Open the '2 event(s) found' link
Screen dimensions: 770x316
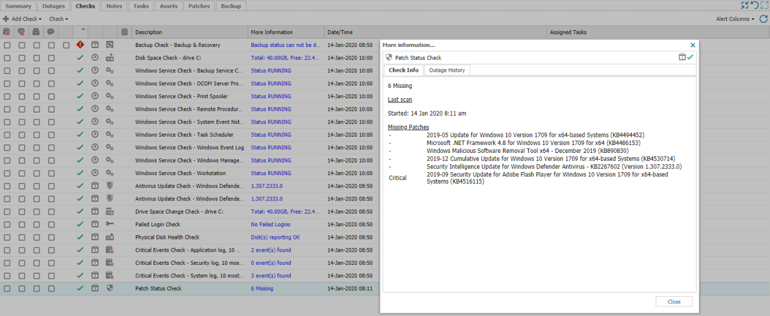(271, 250)
